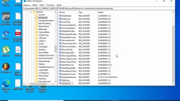Expand the CIDOpen tree node

tap(34, 38)
